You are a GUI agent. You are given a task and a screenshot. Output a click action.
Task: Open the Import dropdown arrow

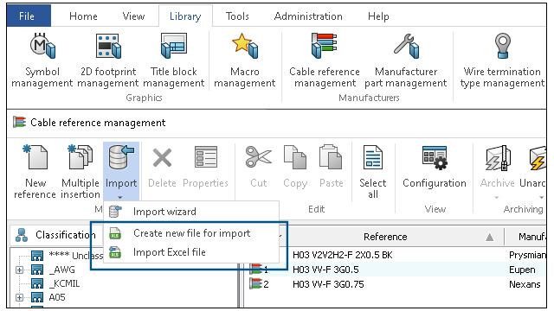120,198
